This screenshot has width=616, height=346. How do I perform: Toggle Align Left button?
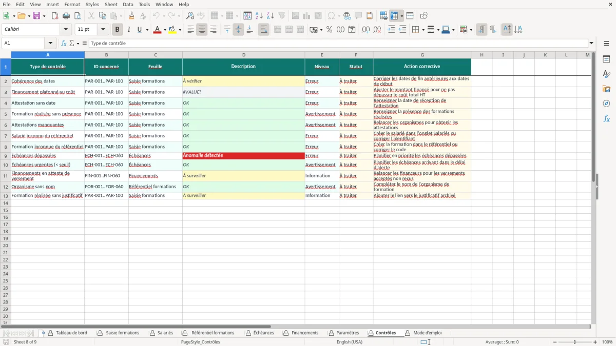click(x=190, y=30)
